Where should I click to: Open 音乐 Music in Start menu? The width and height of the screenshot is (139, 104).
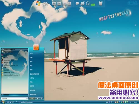coord(31,66)
